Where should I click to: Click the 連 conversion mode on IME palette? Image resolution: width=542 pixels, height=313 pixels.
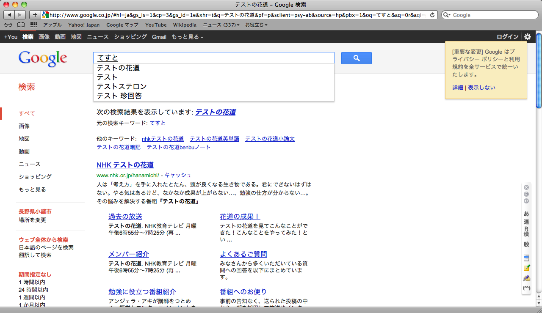pyautogui.click(x=526, y=222)
